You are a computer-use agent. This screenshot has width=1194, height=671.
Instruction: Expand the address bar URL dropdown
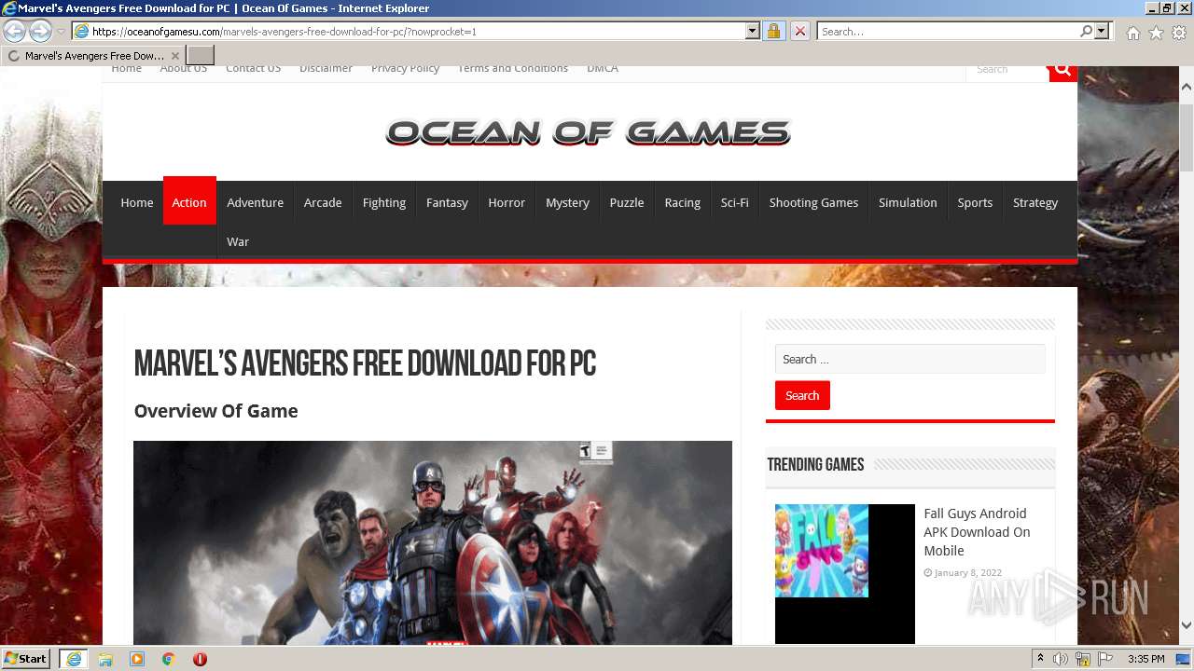pos(753,31)
